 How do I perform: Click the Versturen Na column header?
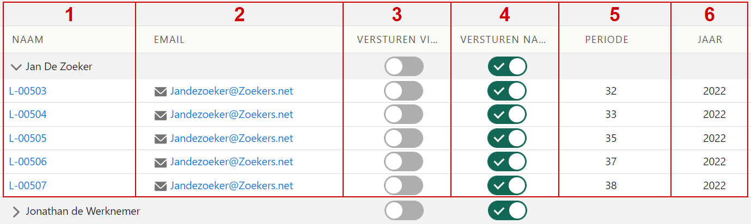(503, 40)
